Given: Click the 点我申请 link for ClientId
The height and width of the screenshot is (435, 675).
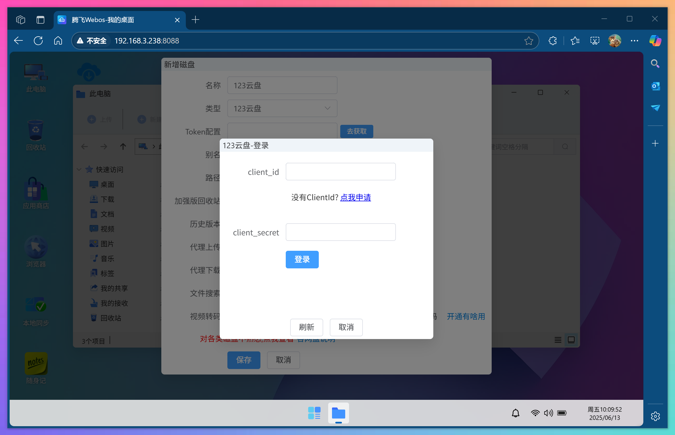Looking at the screenshot, I should pos(355,197).
